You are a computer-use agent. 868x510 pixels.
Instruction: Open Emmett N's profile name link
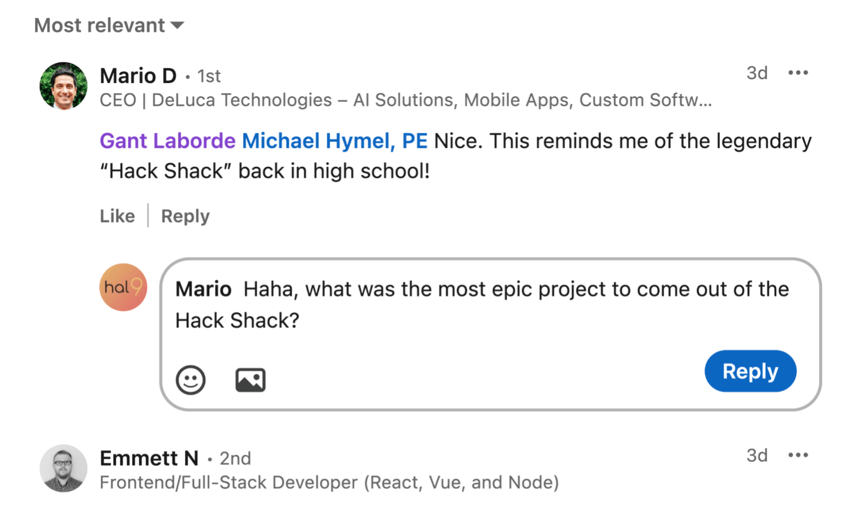149,458
